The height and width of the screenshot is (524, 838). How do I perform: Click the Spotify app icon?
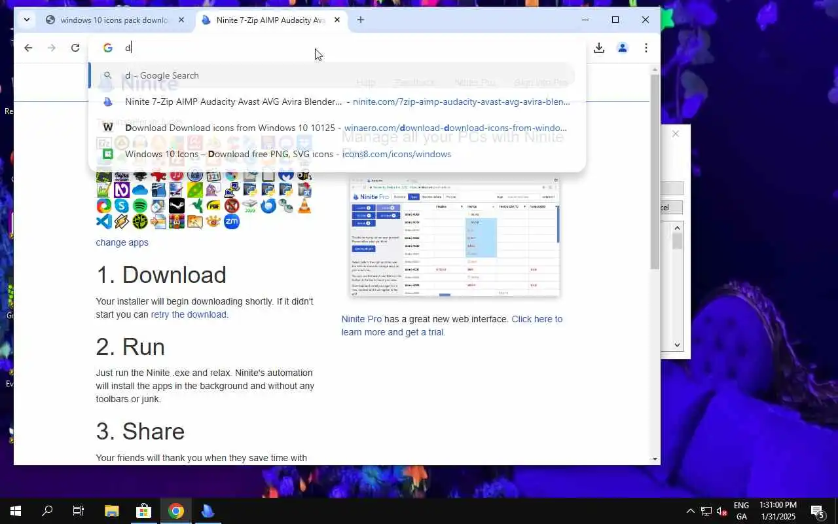(x=140, y=206)
